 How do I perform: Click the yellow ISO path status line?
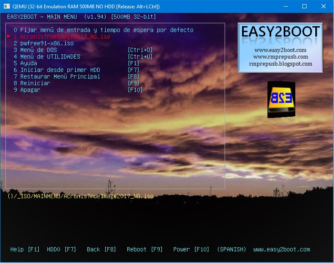pos(80,196)
